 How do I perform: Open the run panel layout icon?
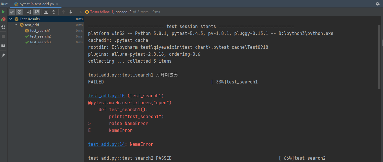[3, 46]
